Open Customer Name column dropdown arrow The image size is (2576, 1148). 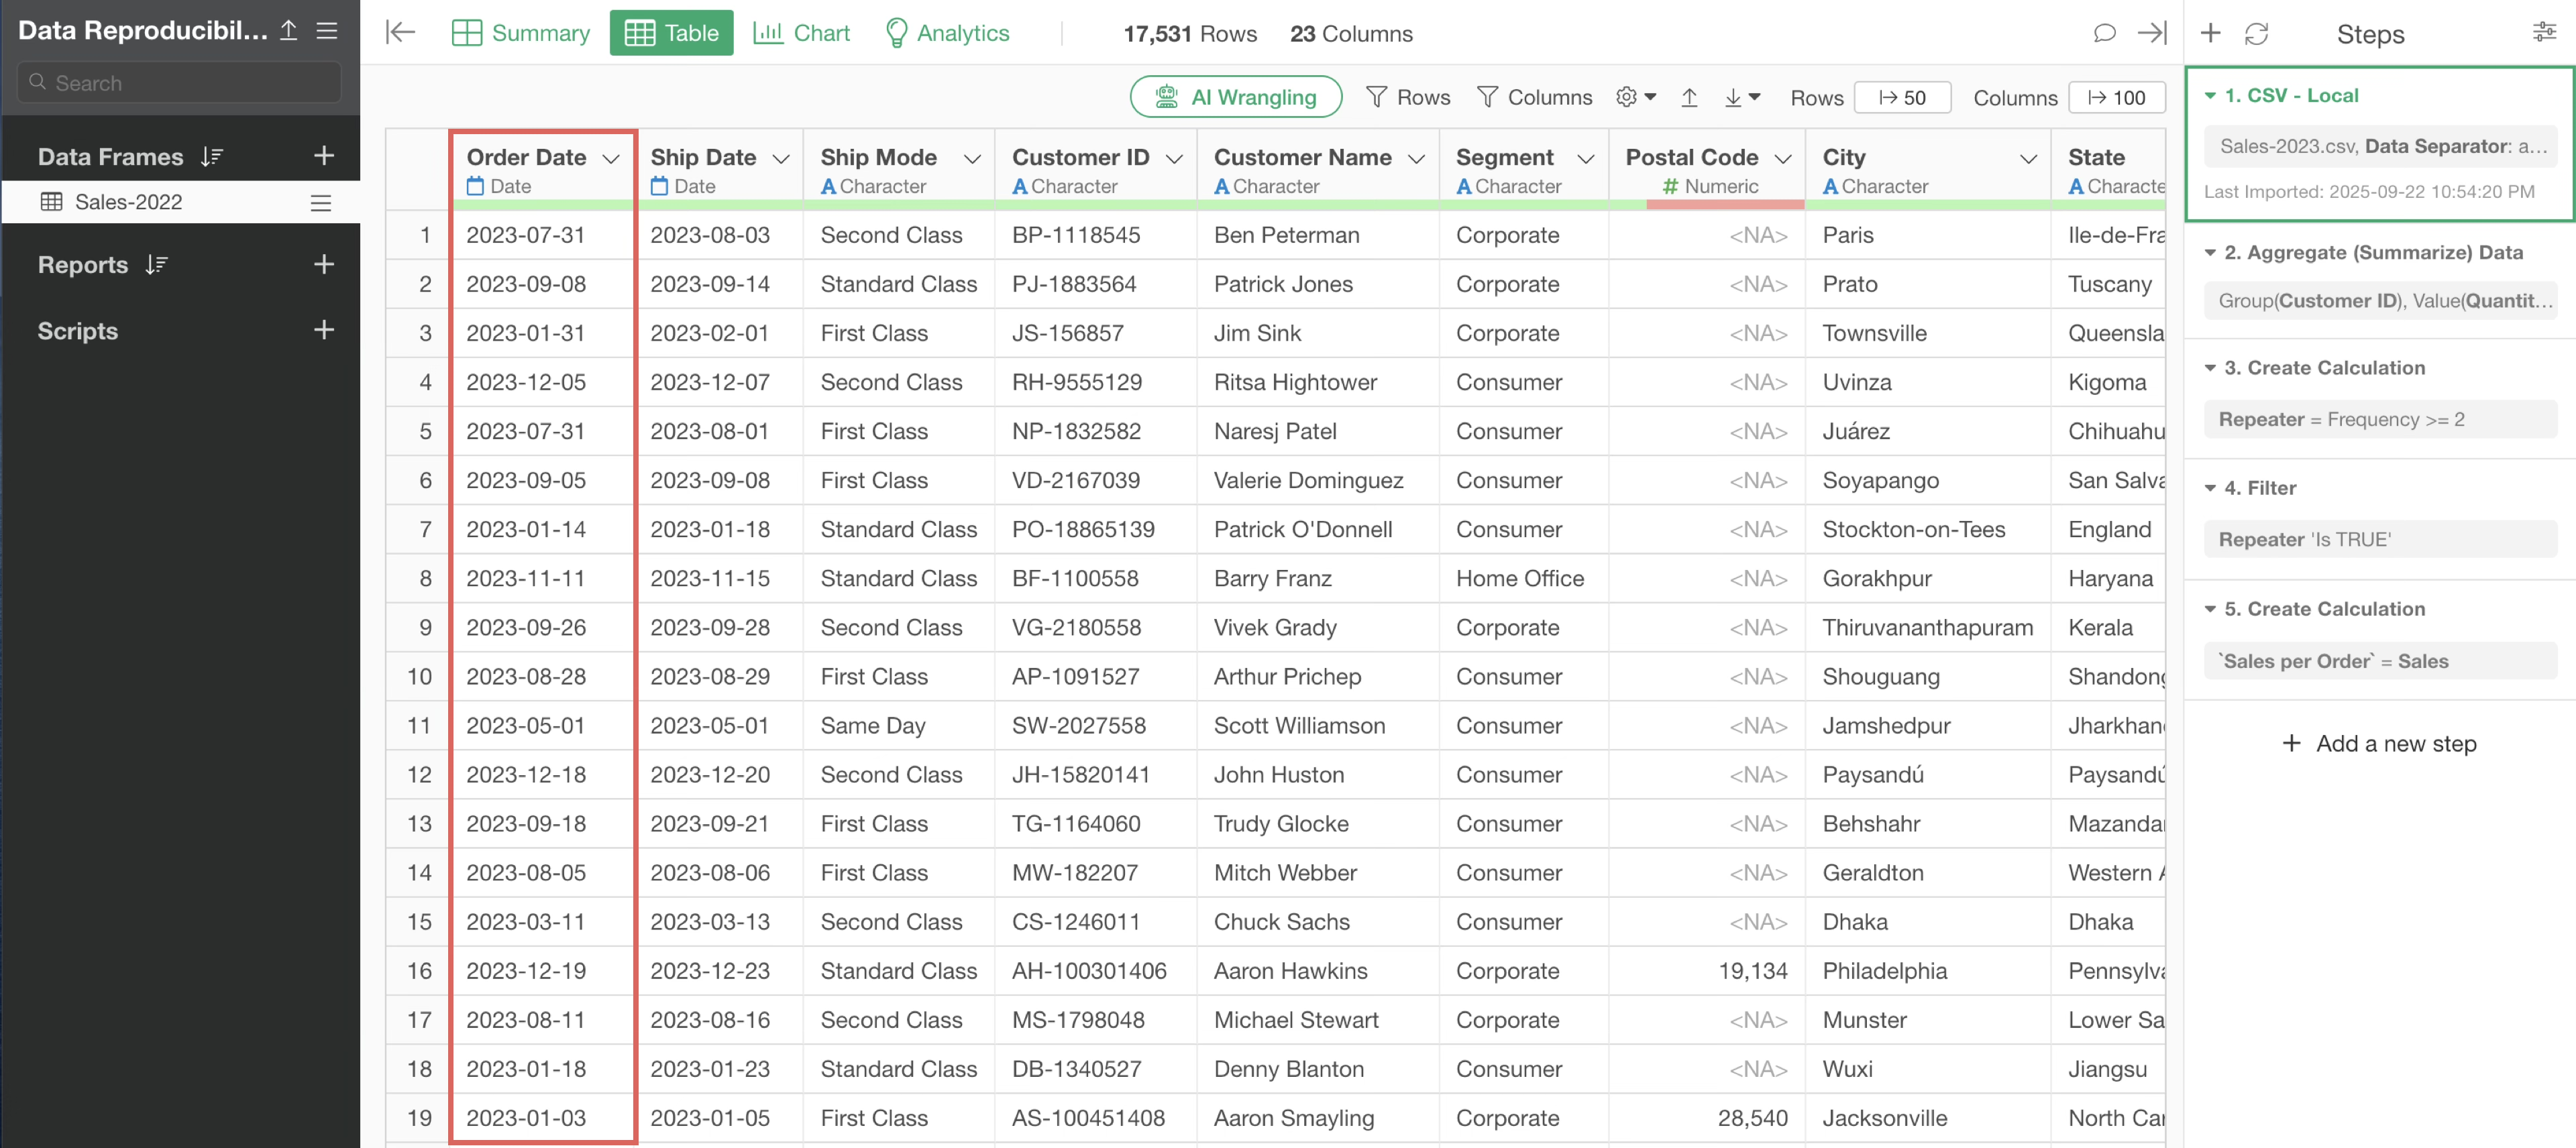tap(1416, 158)
